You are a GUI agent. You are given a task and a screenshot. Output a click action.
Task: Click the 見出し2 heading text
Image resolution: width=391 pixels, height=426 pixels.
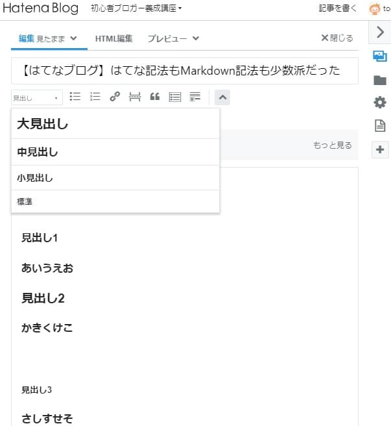tap(43, 298)
